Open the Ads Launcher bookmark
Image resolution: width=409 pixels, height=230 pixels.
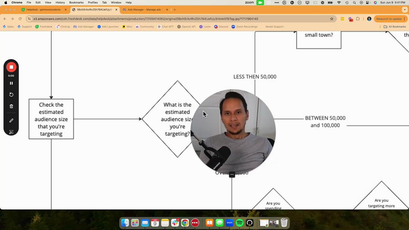(108, 27)
